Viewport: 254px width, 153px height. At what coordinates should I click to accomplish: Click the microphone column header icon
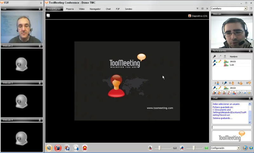[214, 57]
